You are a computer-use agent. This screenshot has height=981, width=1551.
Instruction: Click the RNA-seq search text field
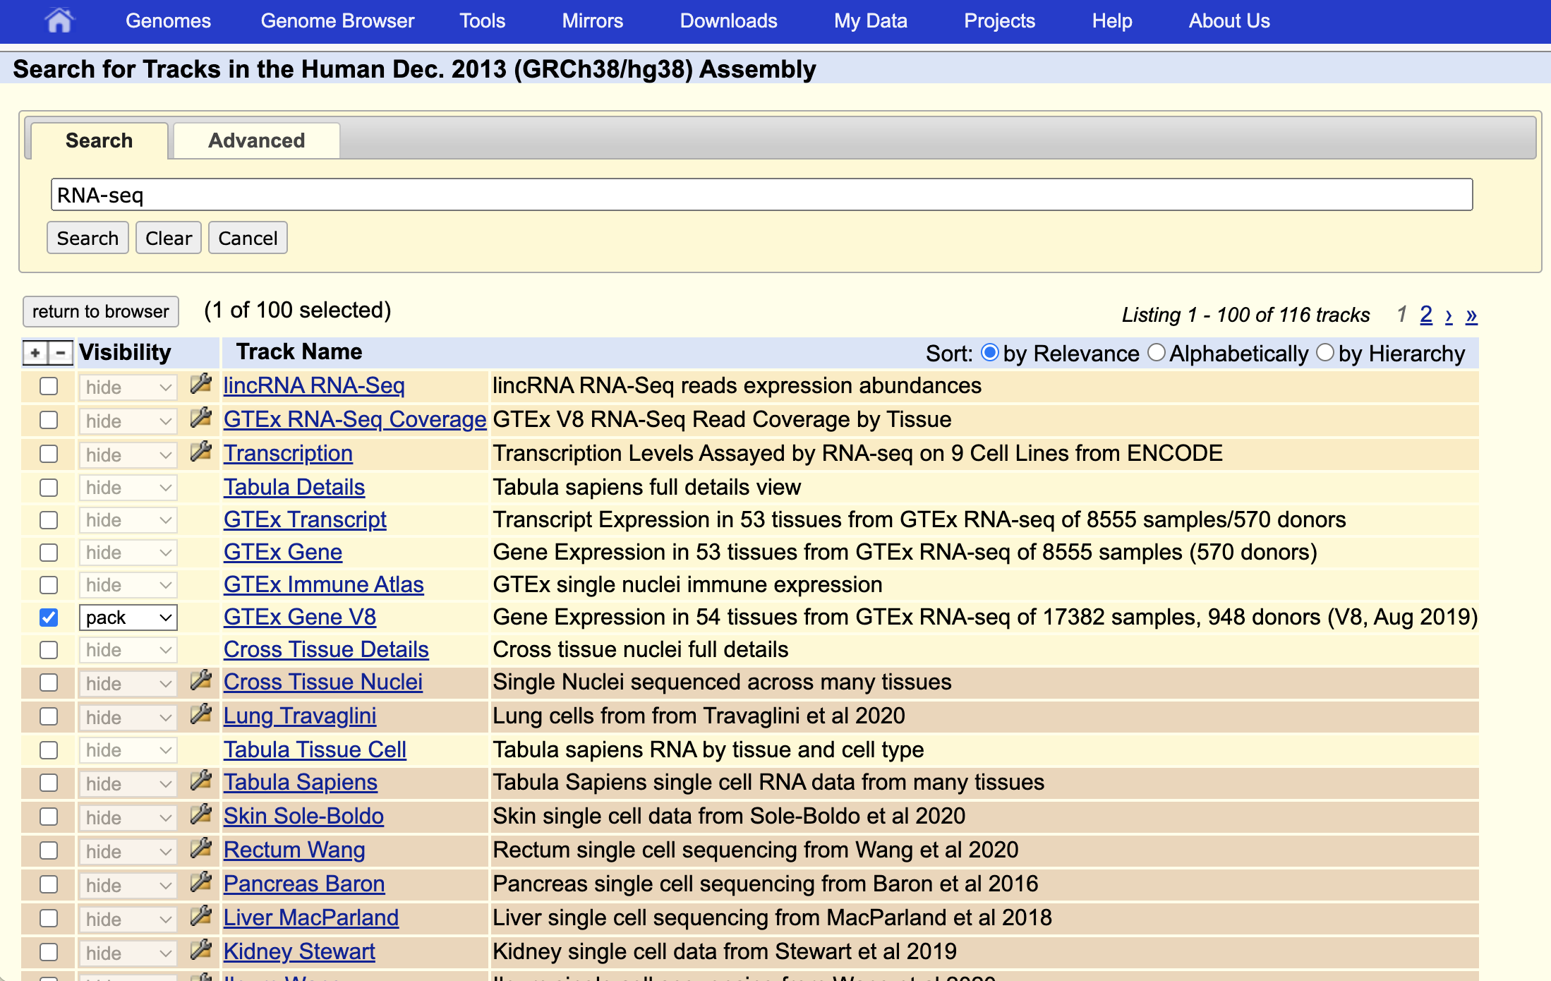point(761,195)
